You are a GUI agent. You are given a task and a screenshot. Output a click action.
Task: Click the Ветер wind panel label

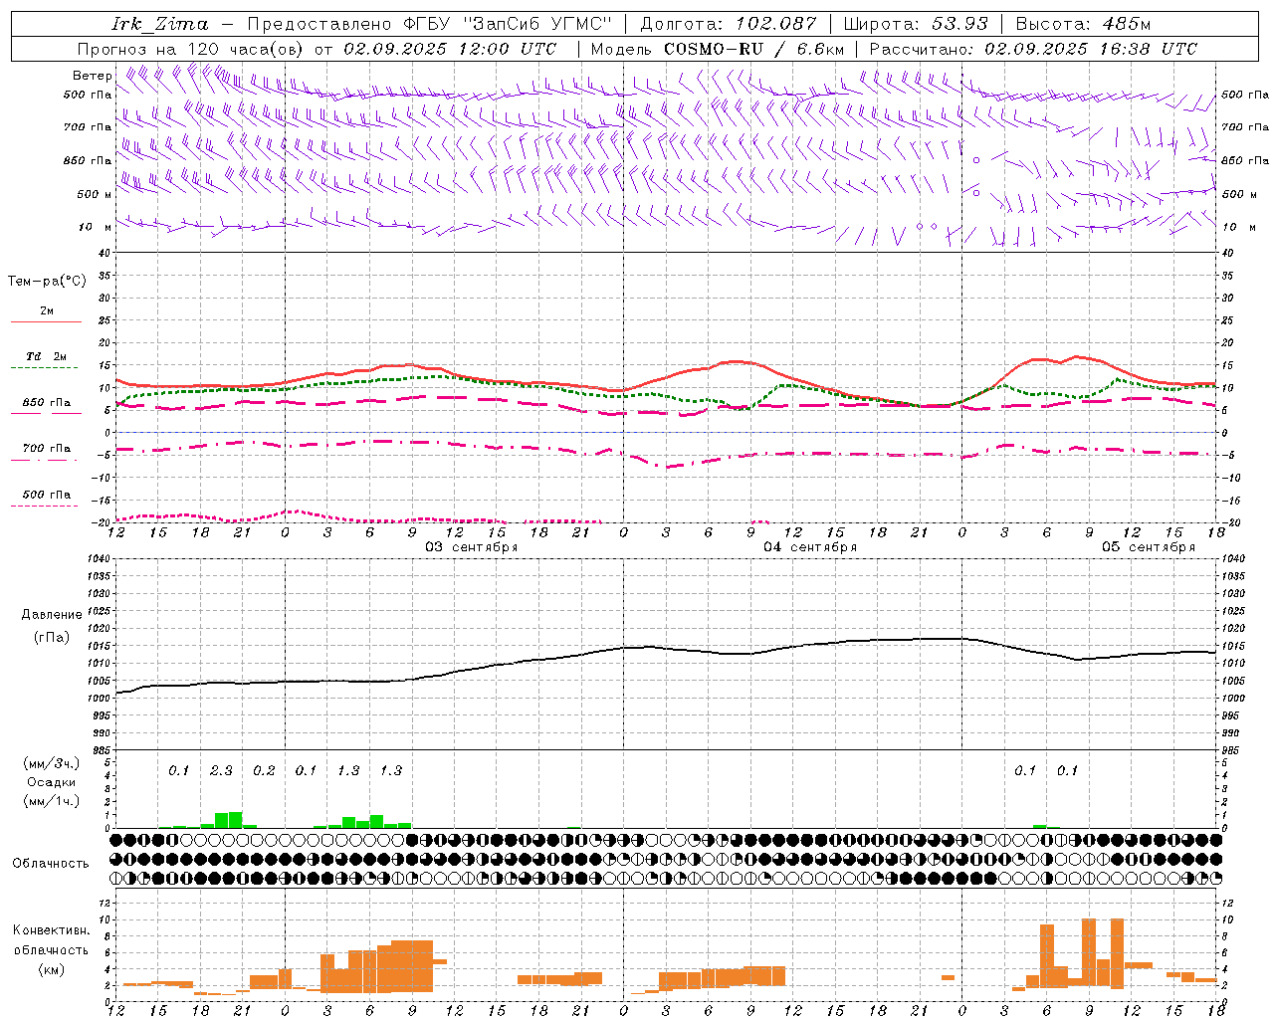pos(92,76)
